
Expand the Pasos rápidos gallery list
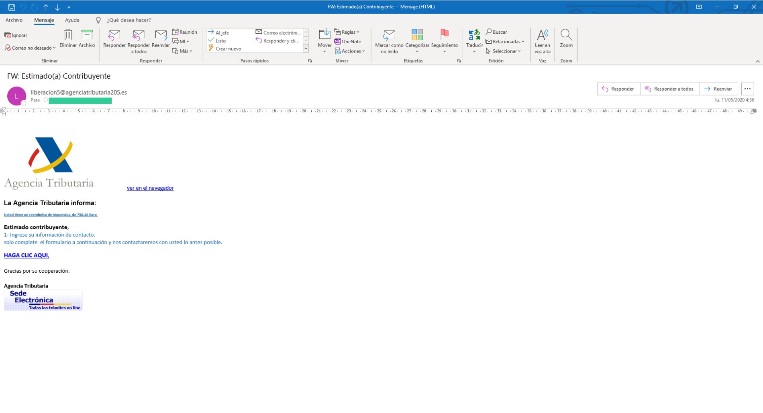pyautogui.click(x=306, y=49)
